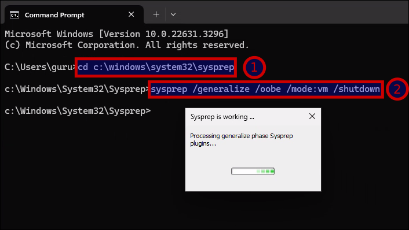Click the Sysprep progress bar
The height and width of the screenshot is (230, 409).
coord(253,171)
